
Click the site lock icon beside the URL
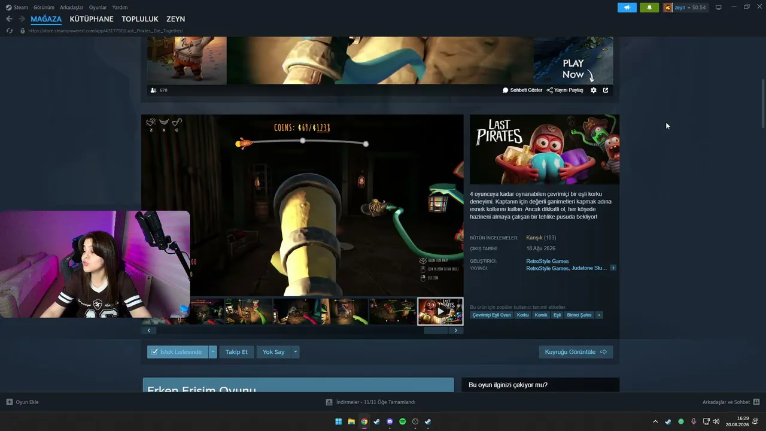click(23, 31)
